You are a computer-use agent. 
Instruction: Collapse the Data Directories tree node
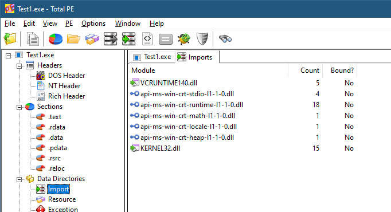point(19,179)
